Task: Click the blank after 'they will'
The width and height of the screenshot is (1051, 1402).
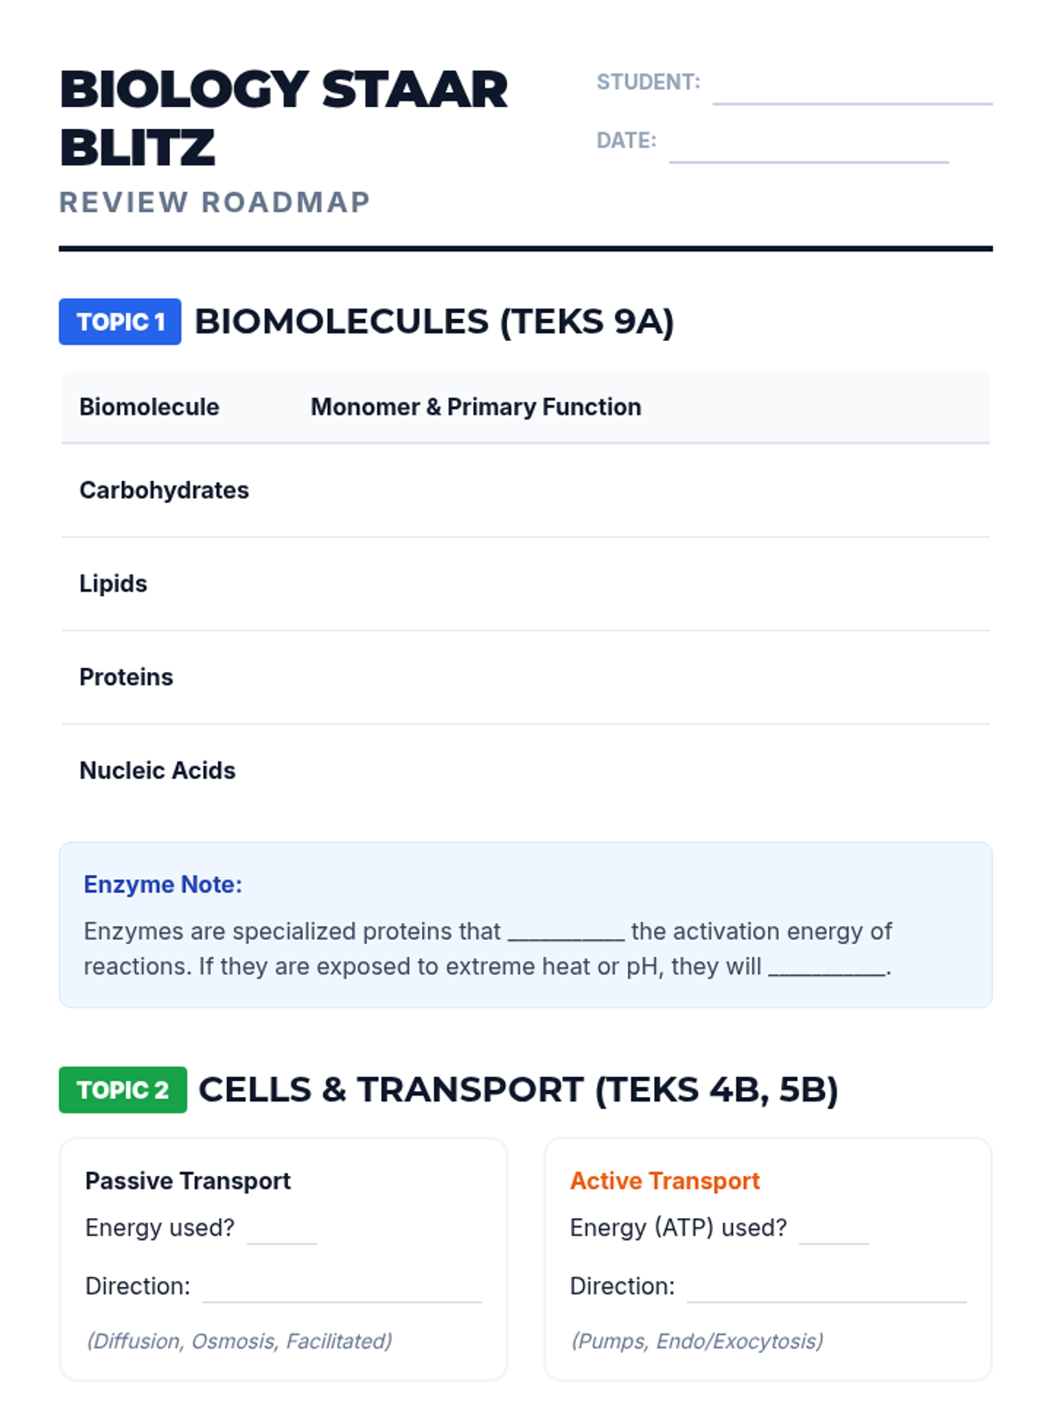Action: pyautogui.click(x=827, y=968)
